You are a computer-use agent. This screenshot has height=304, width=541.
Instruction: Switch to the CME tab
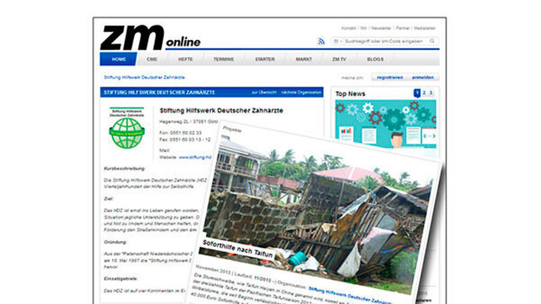[152, 59]
